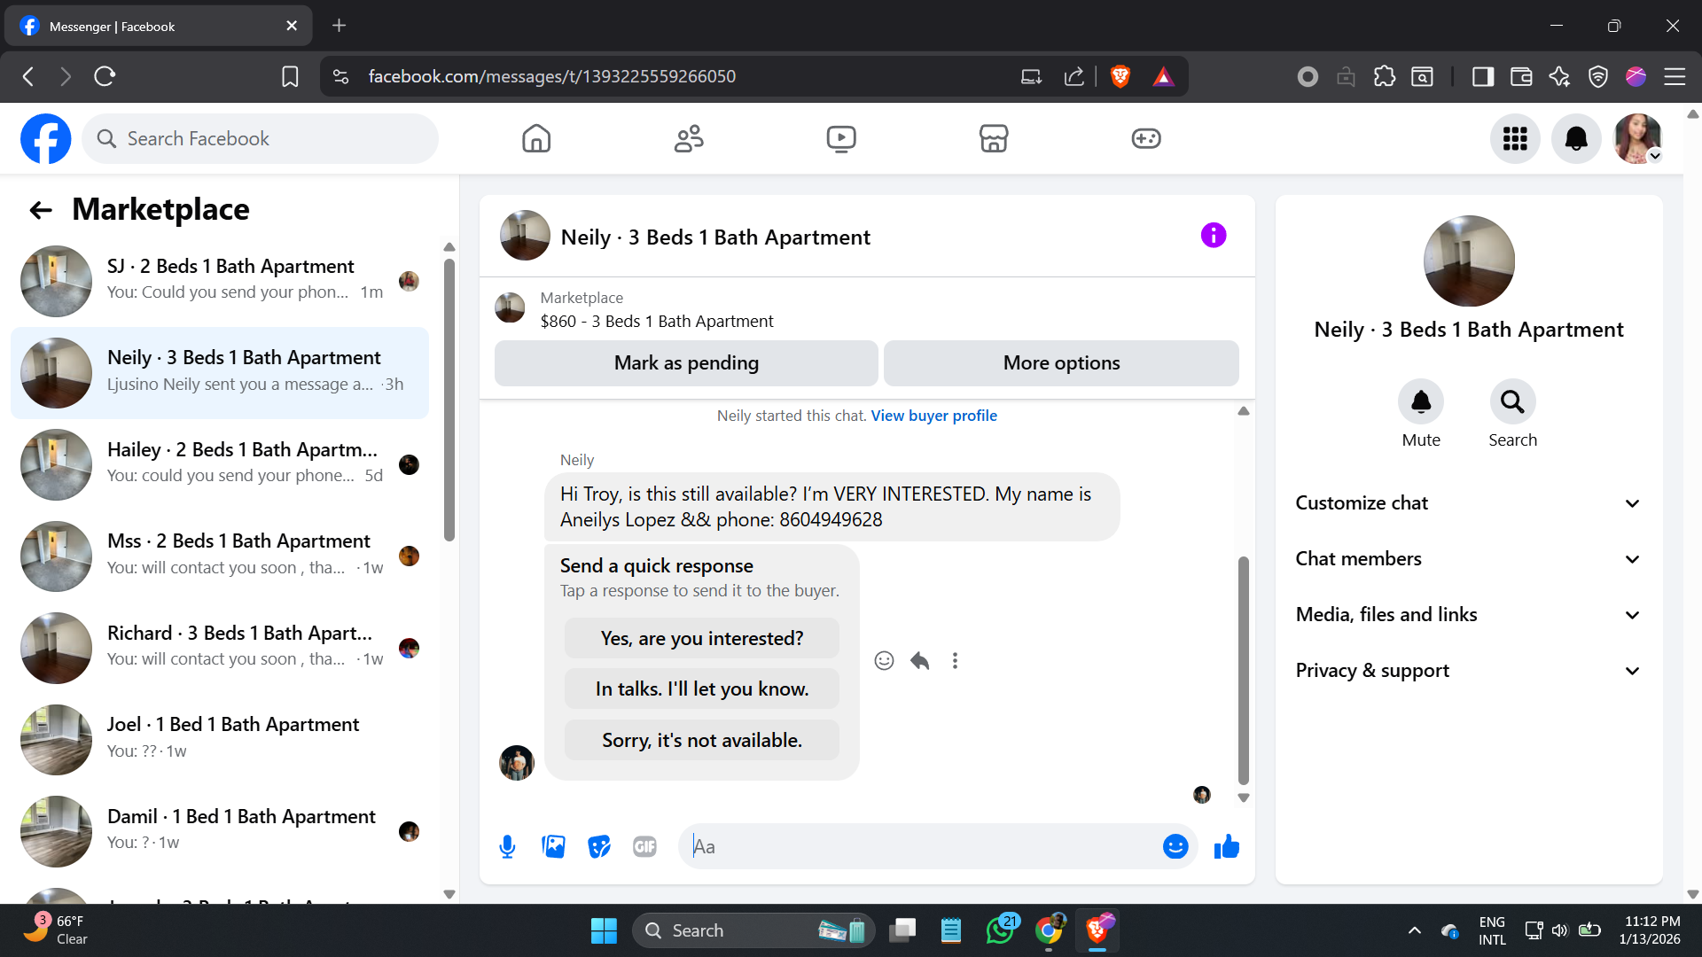This screenshot has height=957, width=1702.
Task: Go to Facebook Home tab
Action: 536,138
